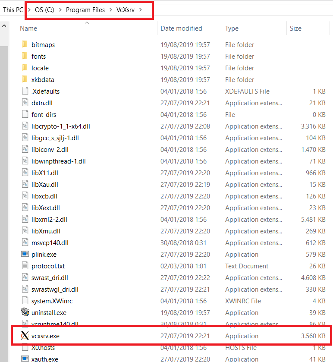This screenshot has width=333, height=362.
Task: Click the libgcc_s_sjlj-1.dll icon
Action: (x=25, y=137)
